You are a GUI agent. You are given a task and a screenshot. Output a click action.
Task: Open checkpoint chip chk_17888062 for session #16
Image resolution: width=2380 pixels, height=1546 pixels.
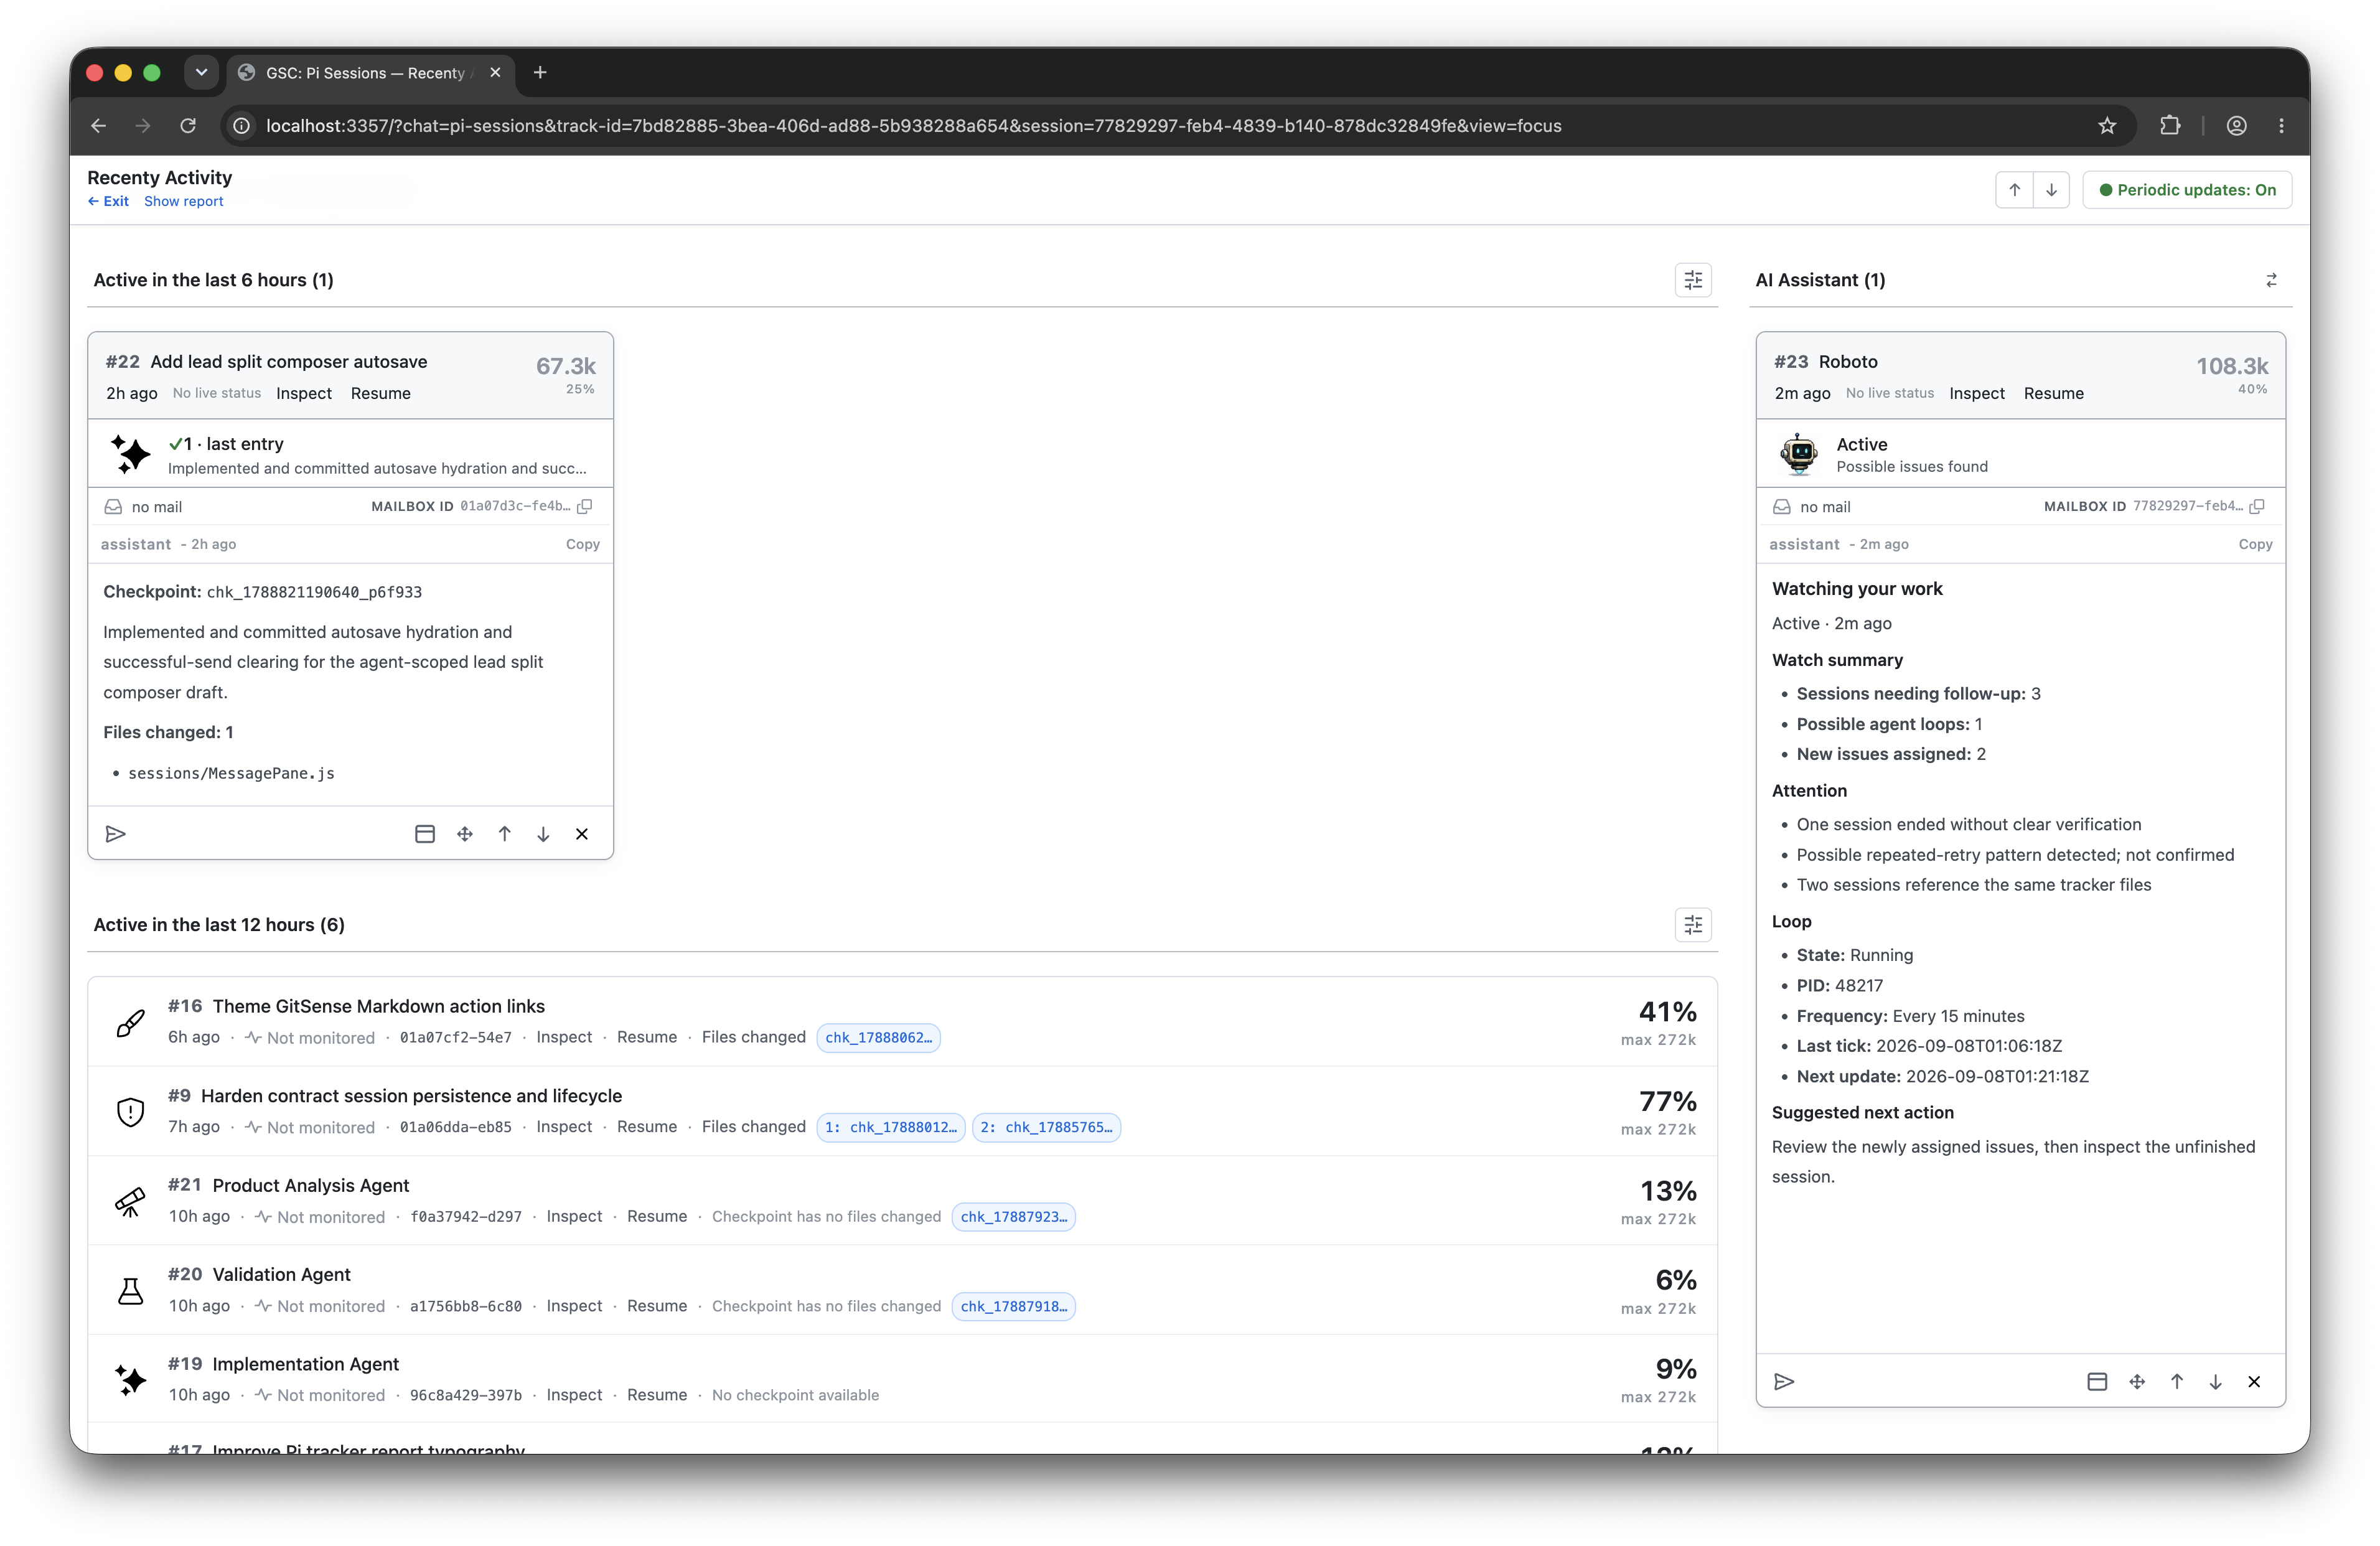(878, 1038)
